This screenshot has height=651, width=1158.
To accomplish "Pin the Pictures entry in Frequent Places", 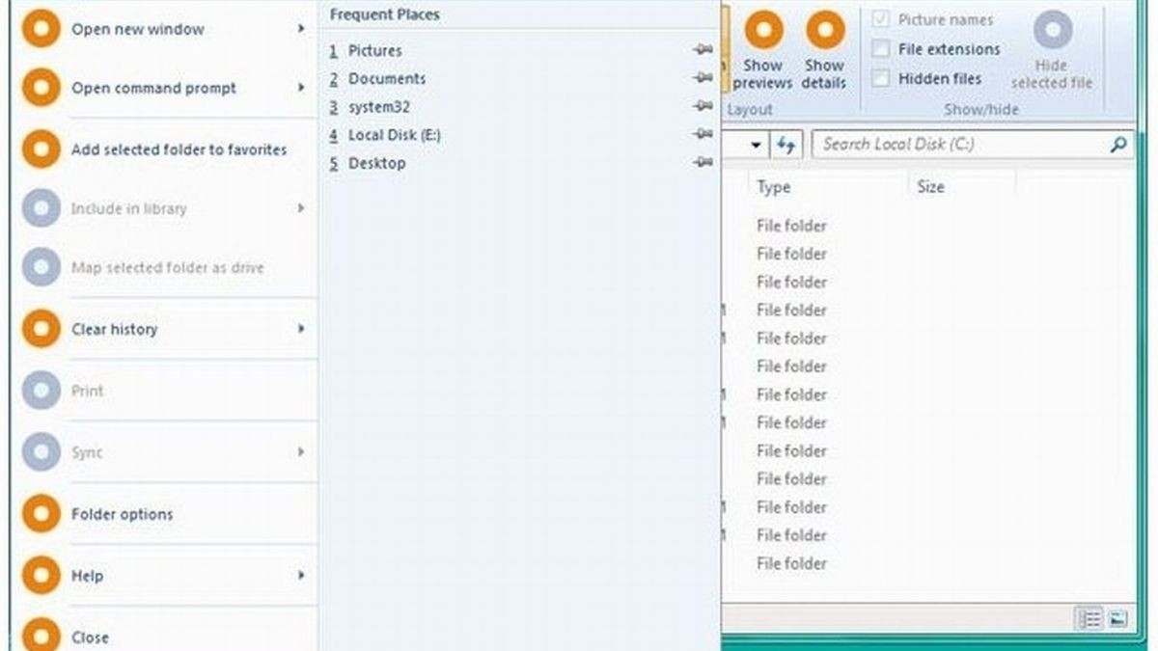I will 703,50.
